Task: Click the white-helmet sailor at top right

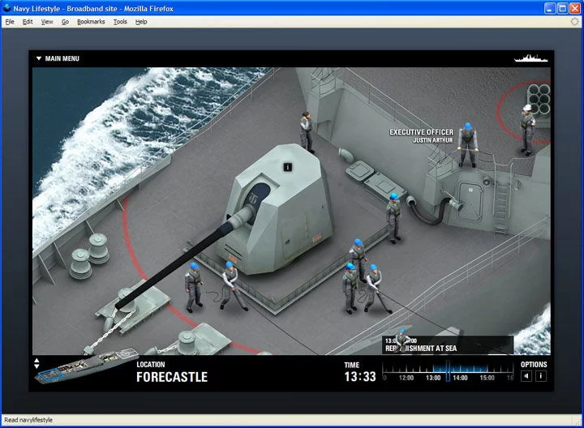Action: tap(527, 128)
